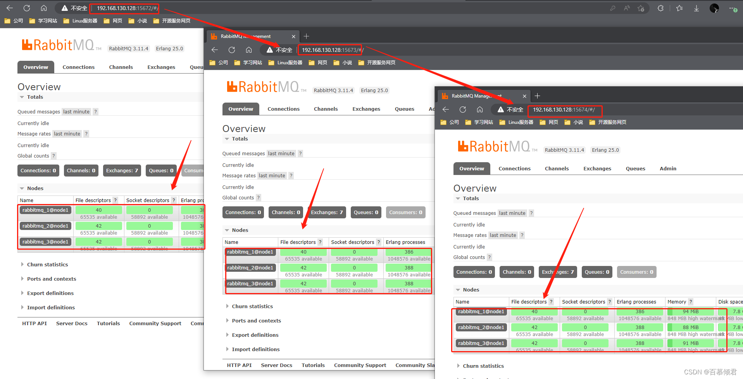Expand Ports and contexts in 15673 window
The width and height of the screenshot is (743, 379).
pyautogui.click(x=253, y=321)
